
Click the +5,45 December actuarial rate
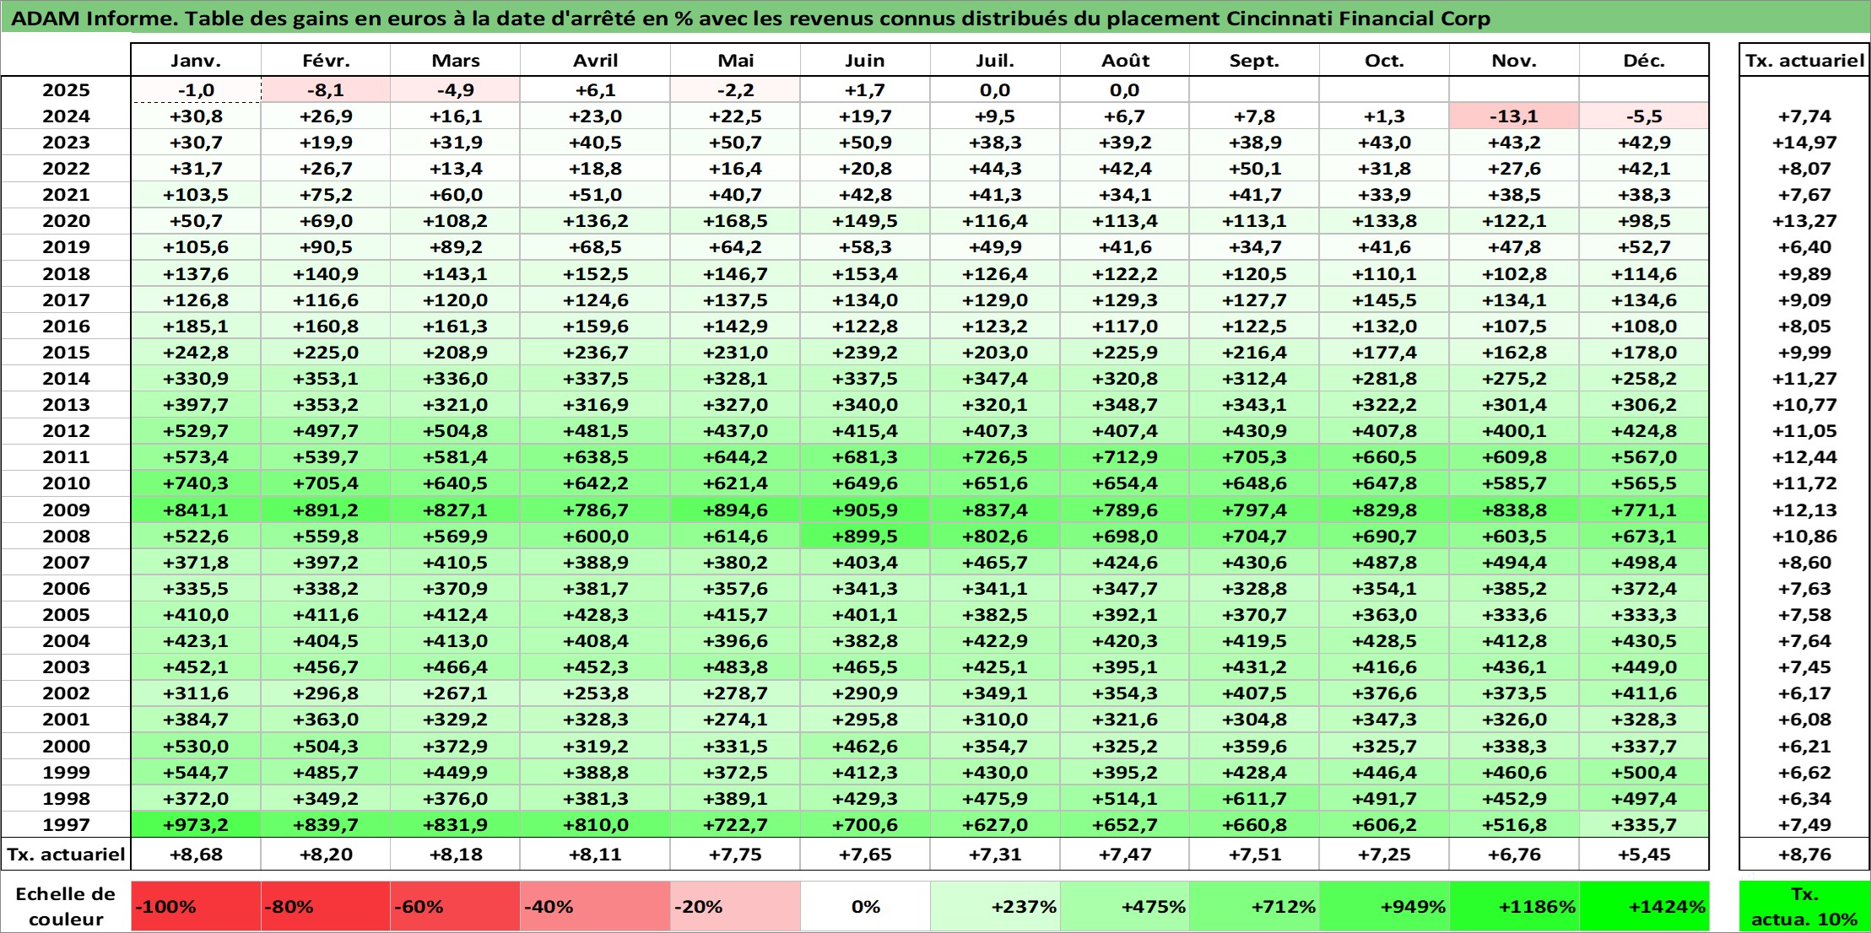1644,854
